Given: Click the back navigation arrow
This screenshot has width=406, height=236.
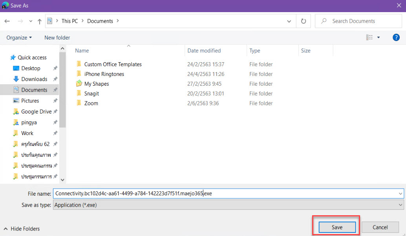Looking at the screenshot, I should (7, 21).
